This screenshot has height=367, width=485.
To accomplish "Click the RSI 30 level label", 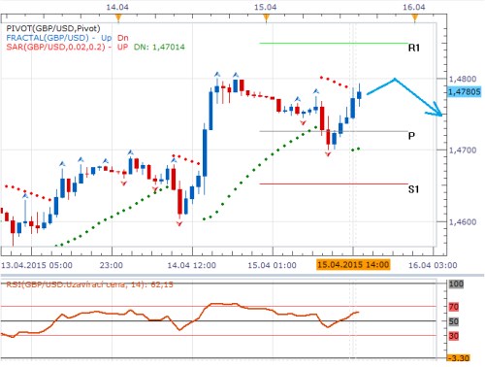I will click(454, 336).
